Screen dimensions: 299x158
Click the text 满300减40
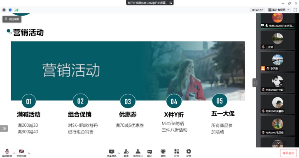[x=28, y=132]
